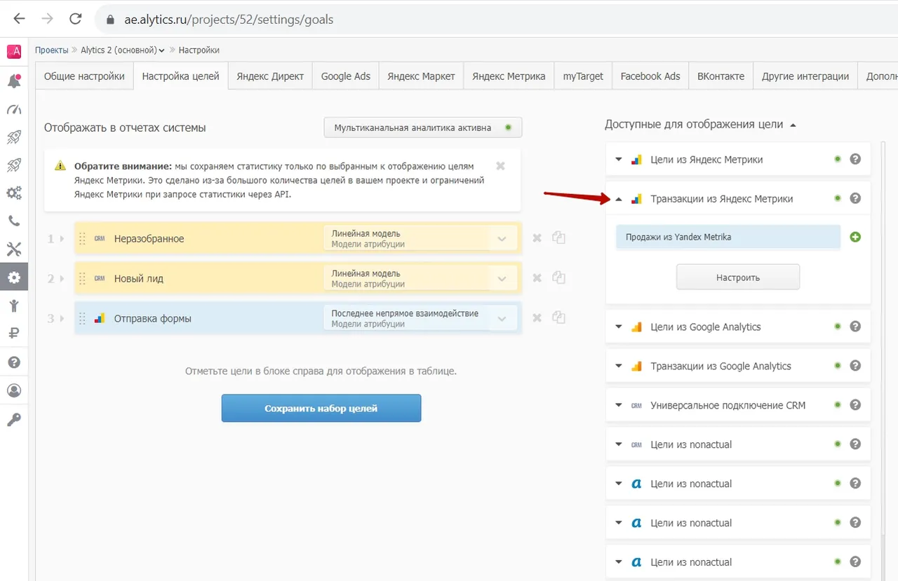The height and width of the screenshot is (581, 898).
Task: Expand Универсальное подключение CRM section
Action: (x=619, y=405)
